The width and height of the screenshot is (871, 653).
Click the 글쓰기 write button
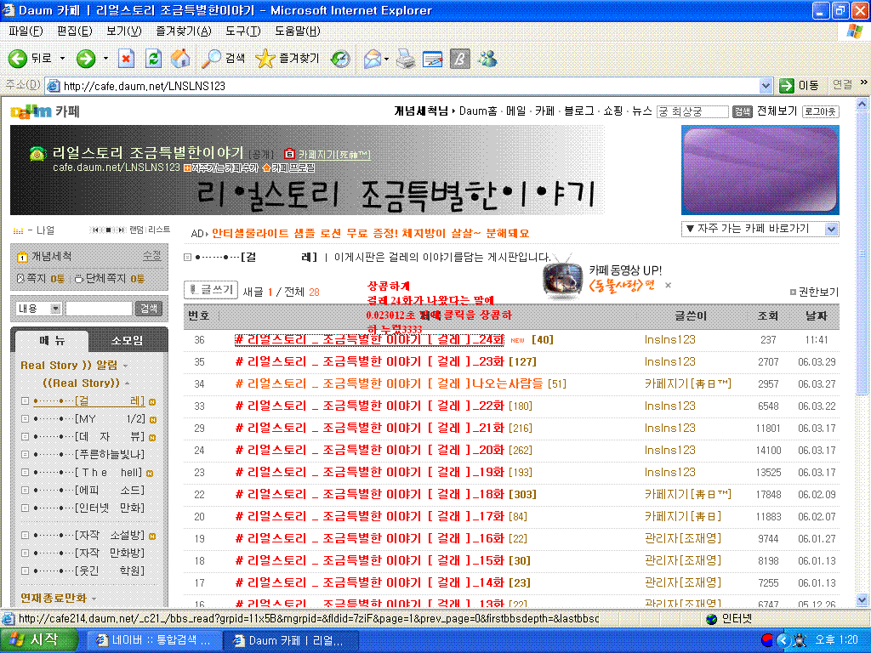tap(211, 290)
